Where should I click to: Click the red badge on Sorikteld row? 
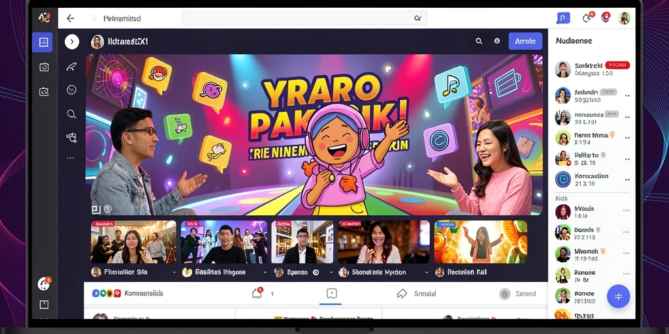point(617,65)
